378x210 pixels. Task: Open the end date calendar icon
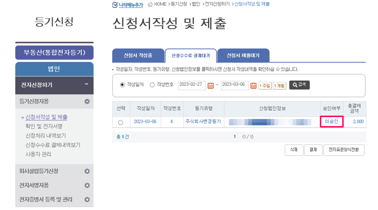pos(253,85)
